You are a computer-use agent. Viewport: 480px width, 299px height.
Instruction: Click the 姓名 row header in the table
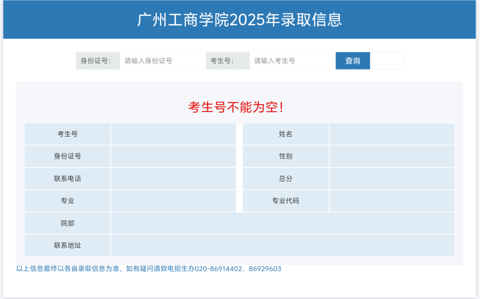pyautogui.click(x=285, y=134)
